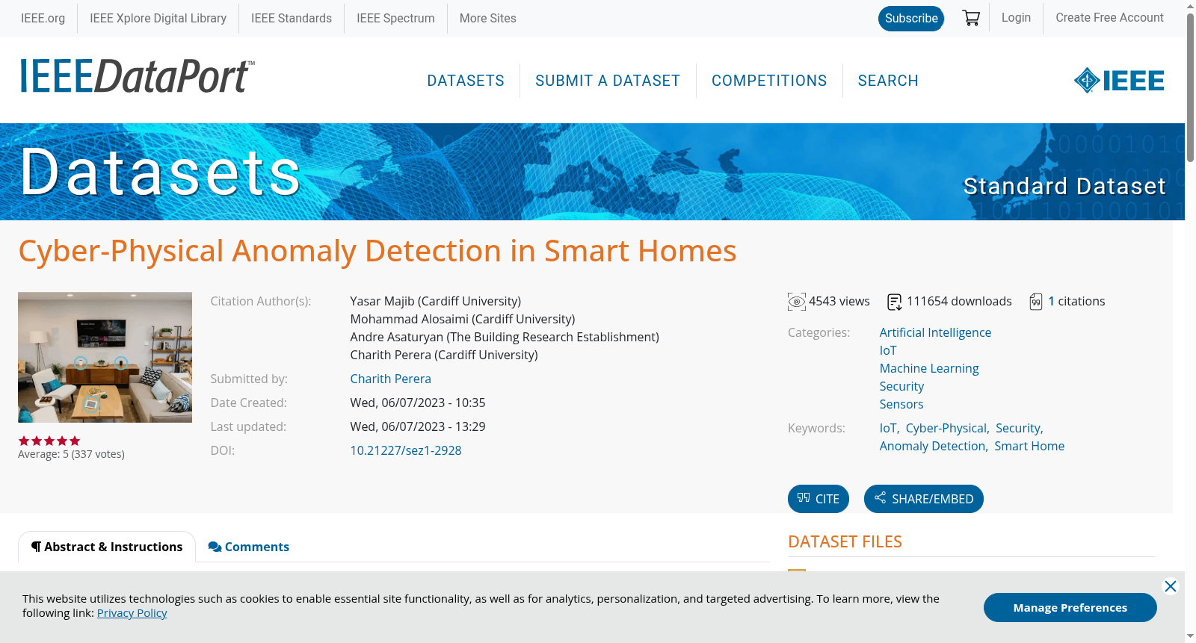Open the SEARCH menu item
This screenshot has height=643, width=1196.
[x=888, y=81]
